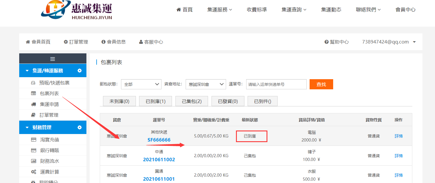Viewport: 435px width, 183px height.
Task: Click the gear icon in 集運/轉運服務 header
Action: click(x=79, y=70)
